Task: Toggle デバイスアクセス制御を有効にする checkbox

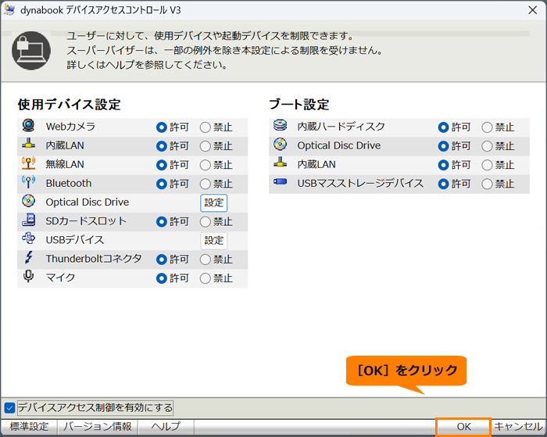Action: 9,407
